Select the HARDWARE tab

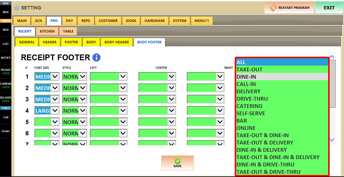coord(155,21)
